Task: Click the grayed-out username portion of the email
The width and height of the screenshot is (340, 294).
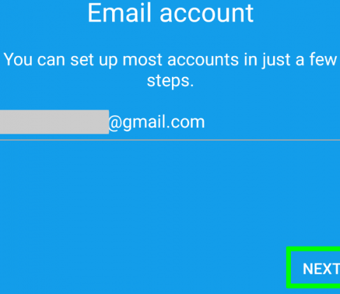Action: 54,122
